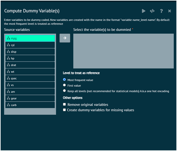177x151 pixels.
Task: Click numeric type icon beside carb
Action: pos(8,105)
